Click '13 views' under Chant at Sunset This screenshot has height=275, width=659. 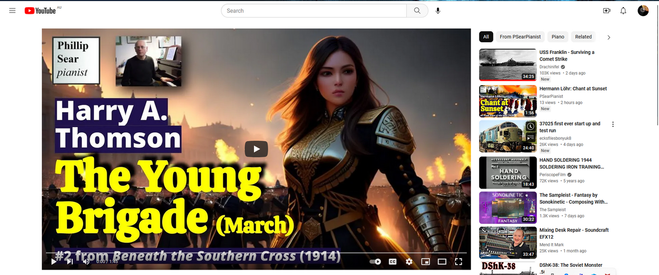pos(547,103)
